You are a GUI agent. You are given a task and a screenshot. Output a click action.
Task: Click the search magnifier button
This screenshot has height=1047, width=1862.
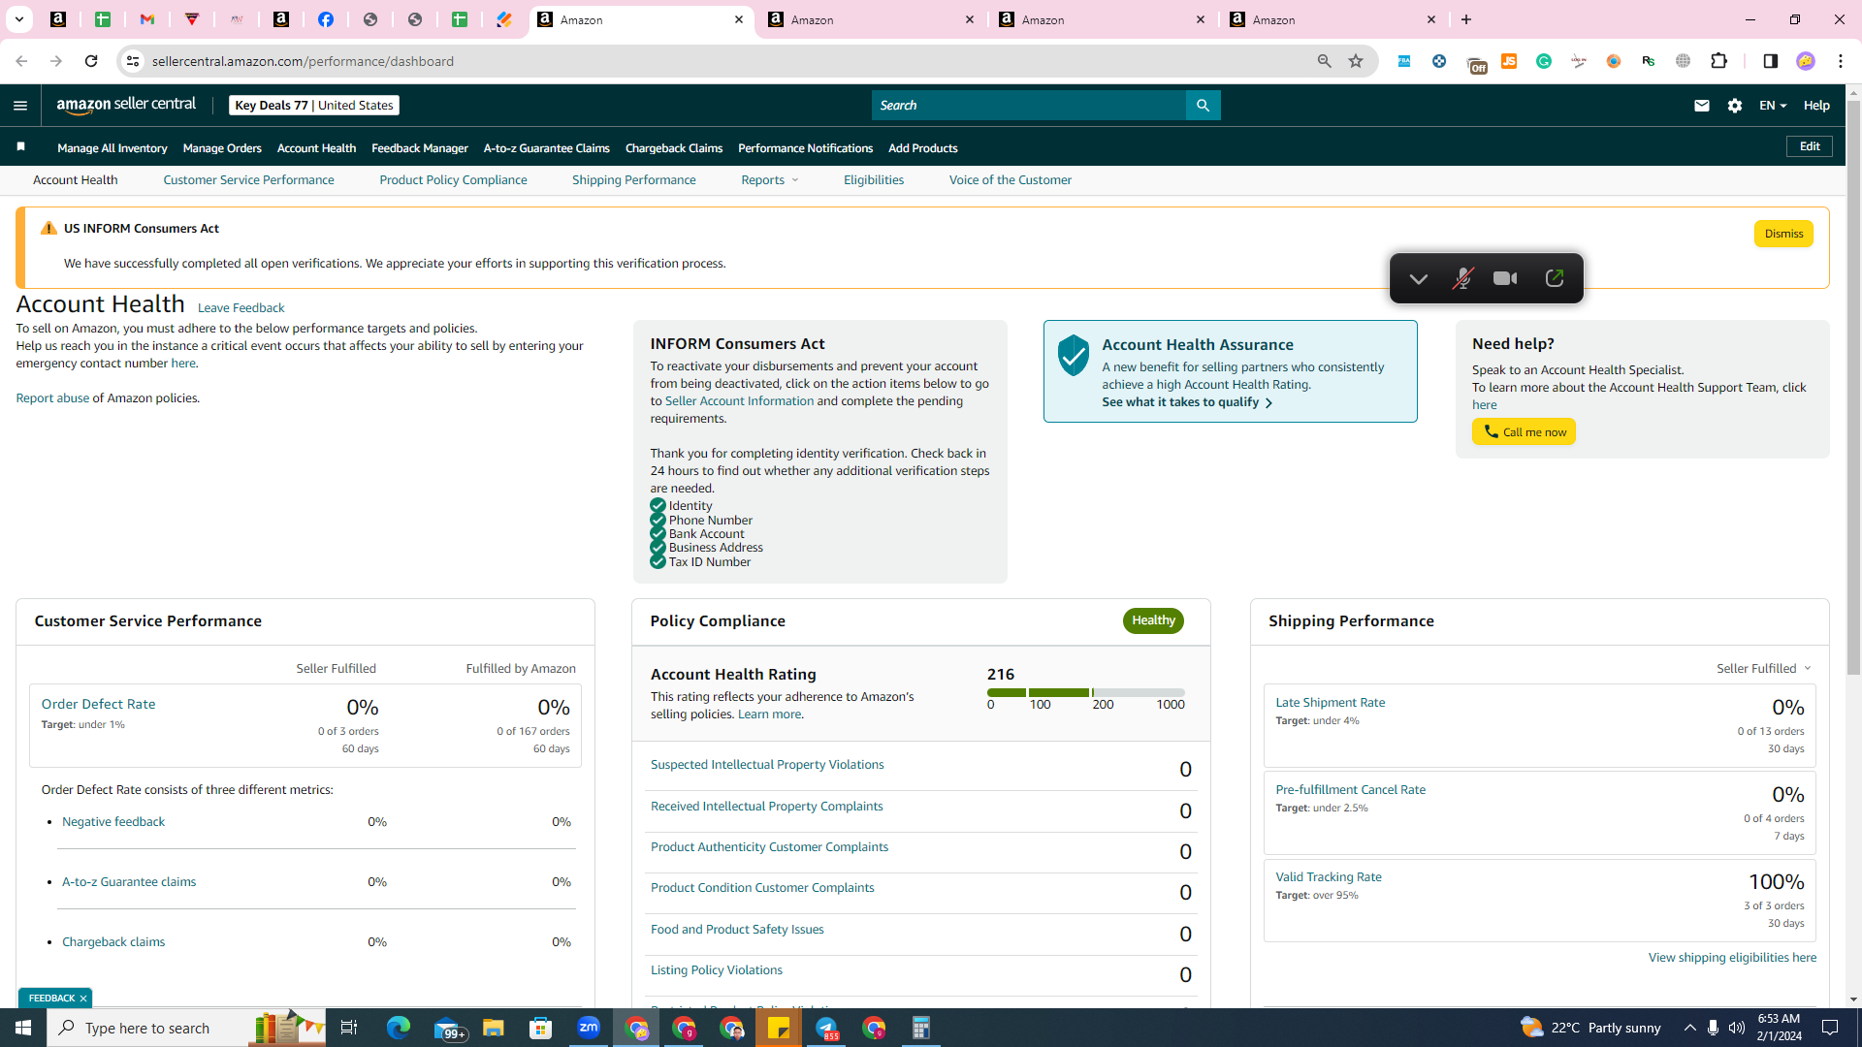click(1203, 105)
